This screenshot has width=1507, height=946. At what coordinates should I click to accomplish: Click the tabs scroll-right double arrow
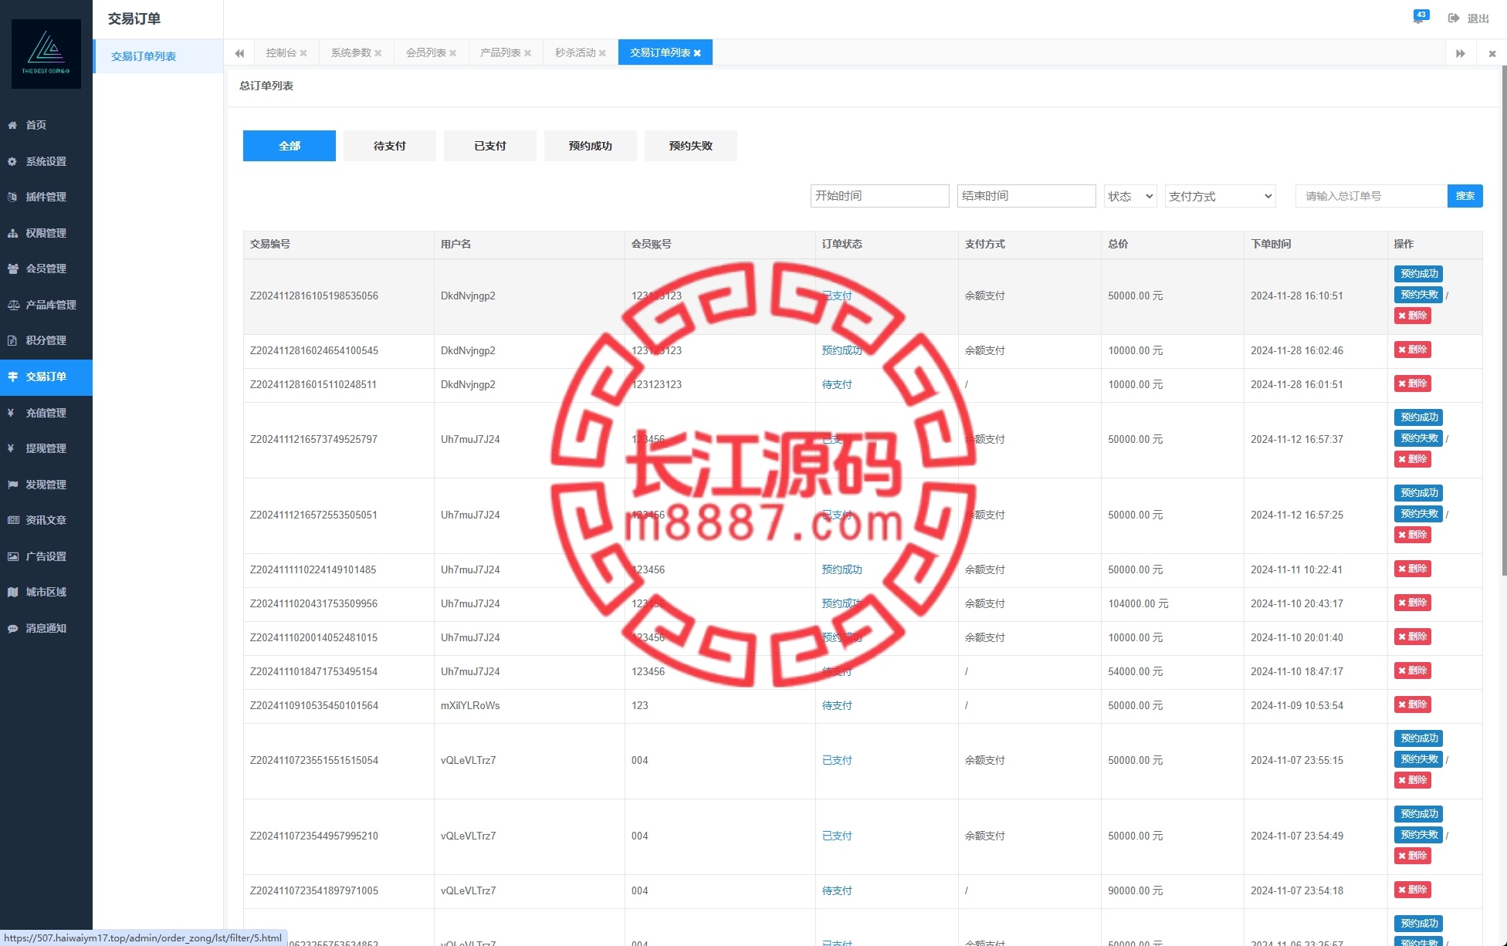pyautogui.click(x=1461, y=53)
